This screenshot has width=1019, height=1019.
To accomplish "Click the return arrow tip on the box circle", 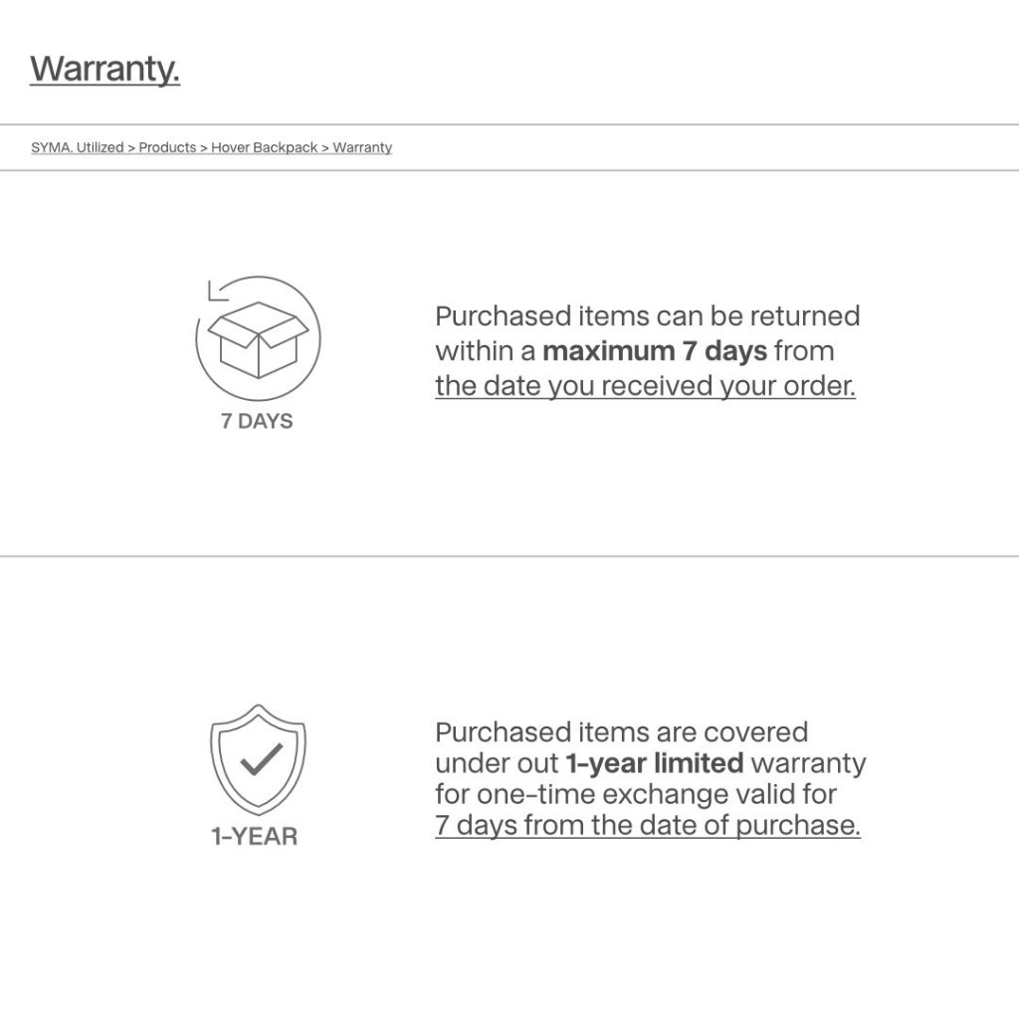I will pos(211,291).
